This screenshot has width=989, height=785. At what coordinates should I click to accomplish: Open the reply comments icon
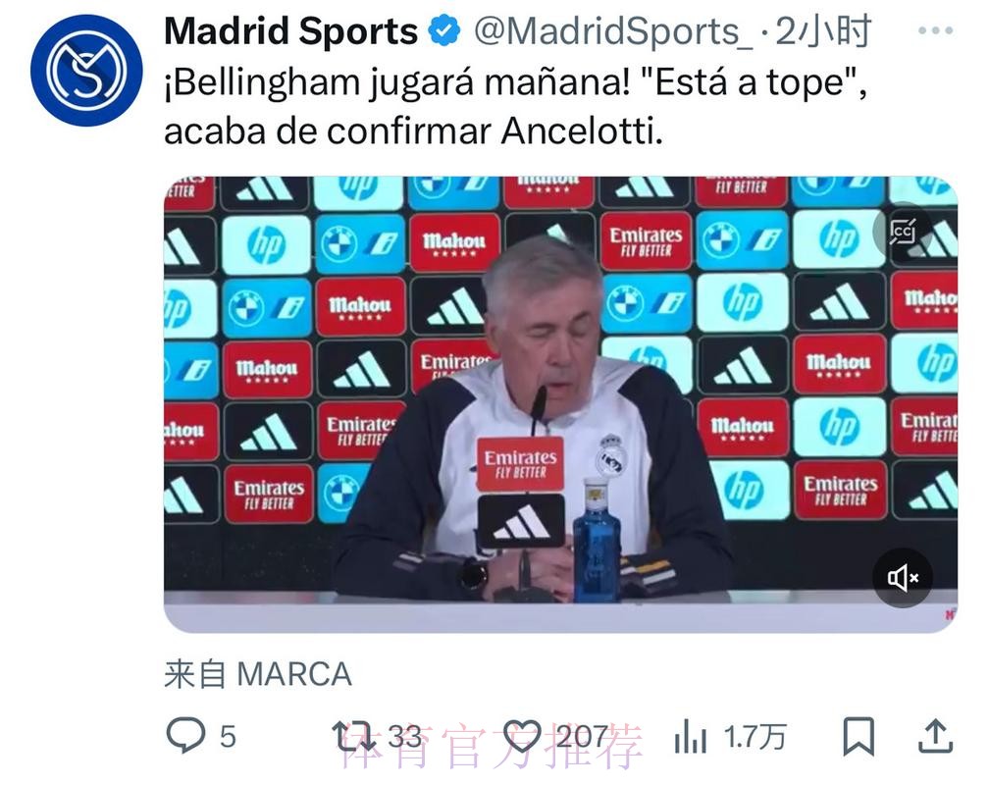(185, 736)
